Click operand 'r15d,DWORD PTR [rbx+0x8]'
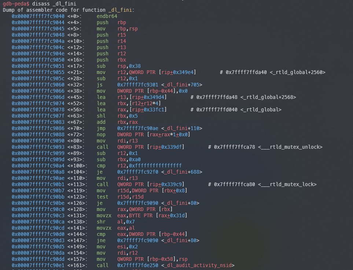Screen dimensions: 353x270 point(152,191)
